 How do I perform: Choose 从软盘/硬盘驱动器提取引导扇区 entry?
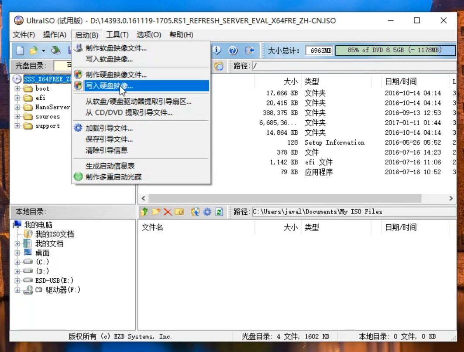pos(141,102)
